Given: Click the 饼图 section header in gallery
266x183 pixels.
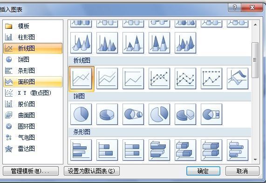Looking at the screenshot, I should coord(160,97).
